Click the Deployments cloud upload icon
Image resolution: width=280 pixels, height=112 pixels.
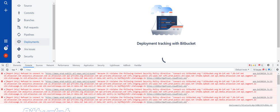[19, 42]
